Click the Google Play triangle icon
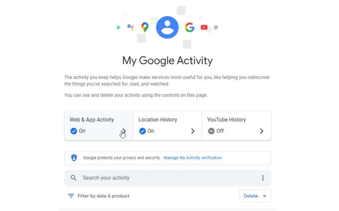Viewport: 339px width, 211px height. (x=119, y=27)
